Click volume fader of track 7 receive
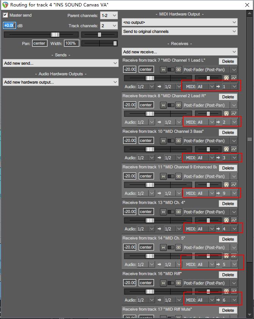The height and width of the screenshot is (319, 254). pyautogui.click(x=150, y=78)
